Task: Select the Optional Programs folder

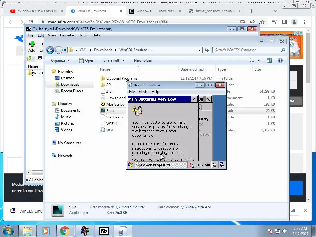Action: tap(122, 78)
